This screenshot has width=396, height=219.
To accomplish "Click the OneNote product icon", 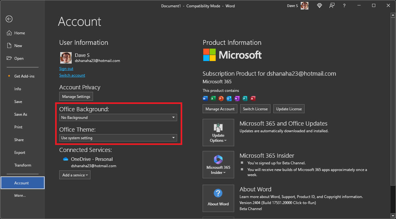I will pyautogui.click(x=237, y=99).
